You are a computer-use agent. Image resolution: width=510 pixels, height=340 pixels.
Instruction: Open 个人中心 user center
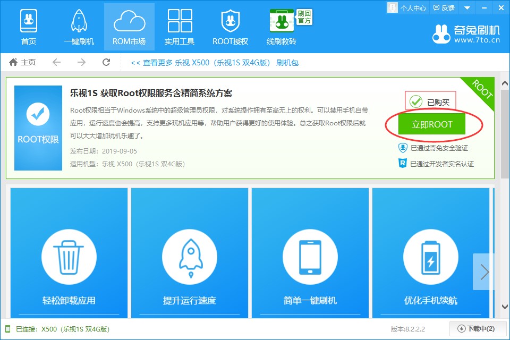[x=407, y=8]
